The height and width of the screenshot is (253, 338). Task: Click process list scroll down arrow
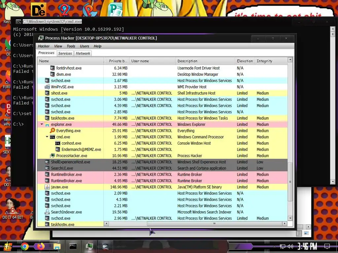coord(290,218)
